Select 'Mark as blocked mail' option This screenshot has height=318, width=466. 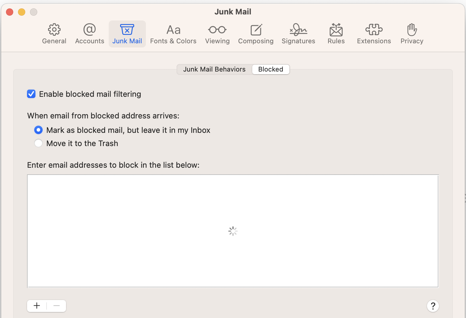point(38,130)
